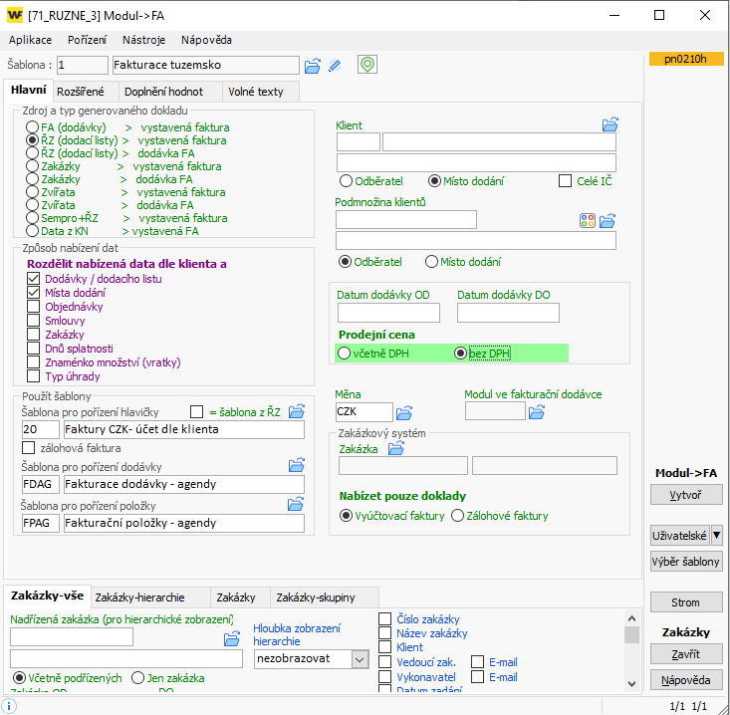The height and width of the screenshot is (715, 730).
Task: Click the colored grid icon for Podmnožina klientů
Action: point(588,221)
